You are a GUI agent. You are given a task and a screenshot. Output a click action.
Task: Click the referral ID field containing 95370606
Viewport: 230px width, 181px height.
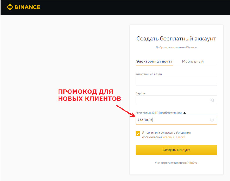tap(172, 120)
